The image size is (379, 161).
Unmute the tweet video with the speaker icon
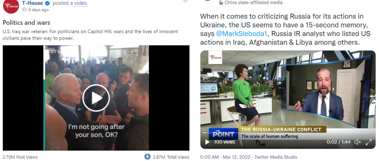click(357, 142)
